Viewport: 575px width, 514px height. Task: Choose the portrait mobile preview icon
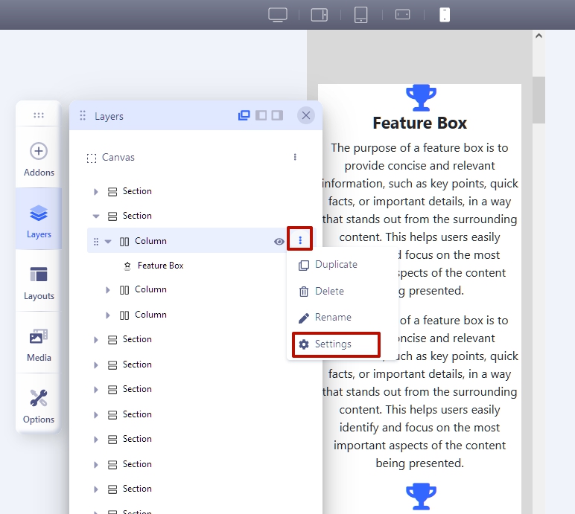[x=445, y=15]
